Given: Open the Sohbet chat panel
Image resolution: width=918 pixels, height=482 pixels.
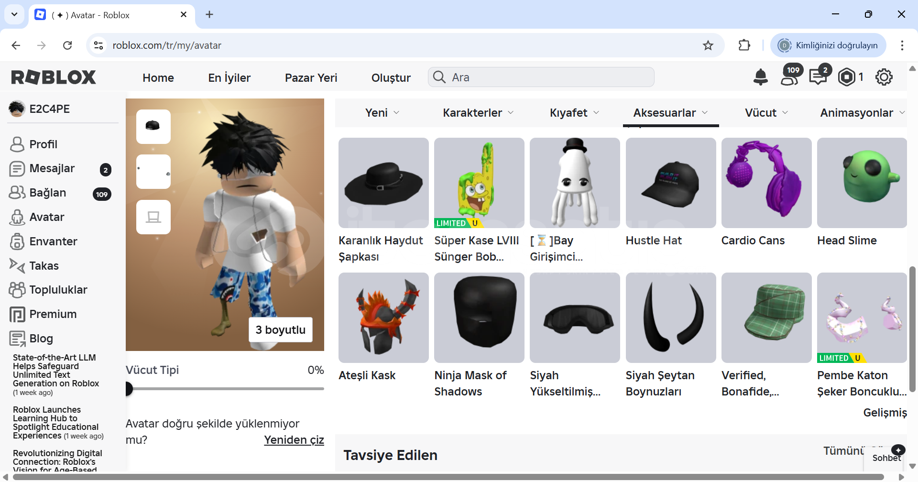Looking at the screenshot, I should (x=886, y=458).
